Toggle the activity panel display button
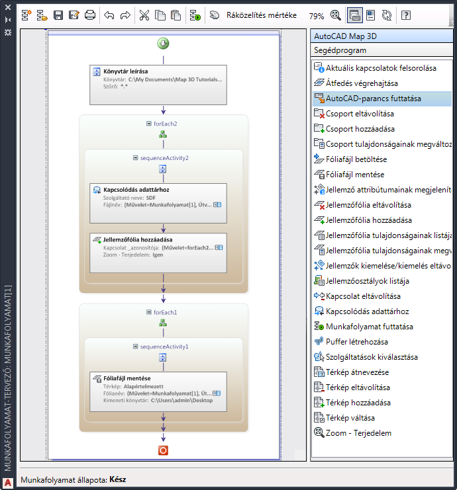This screenshot has height=490, width=457. click(x=354, y=15)
